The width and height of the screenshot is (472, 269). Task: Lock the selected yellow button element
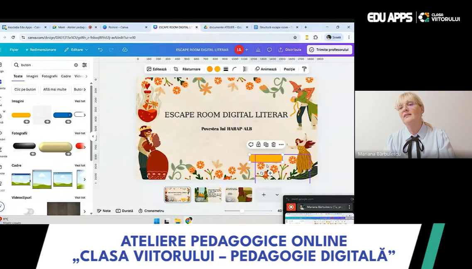coord(258,145)
